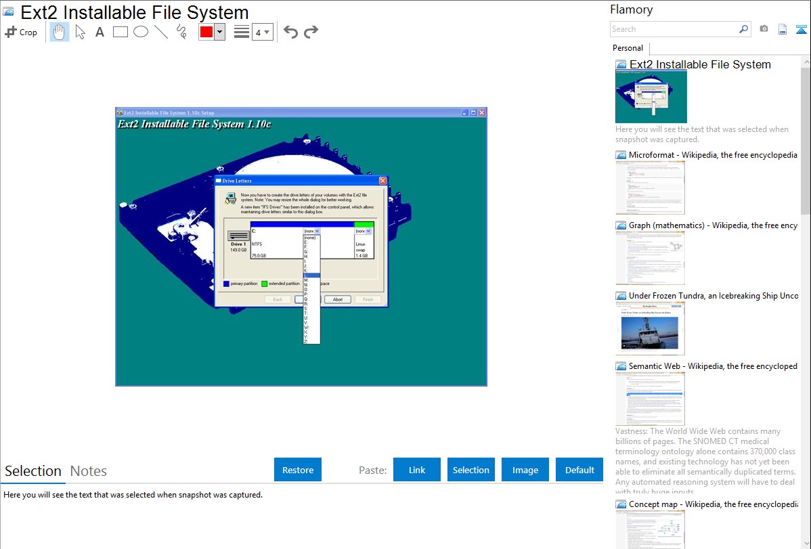The width and height of the screenshot is (811, 549).
Task: Click the line thickness icon
Action: [x=242, y=32]
